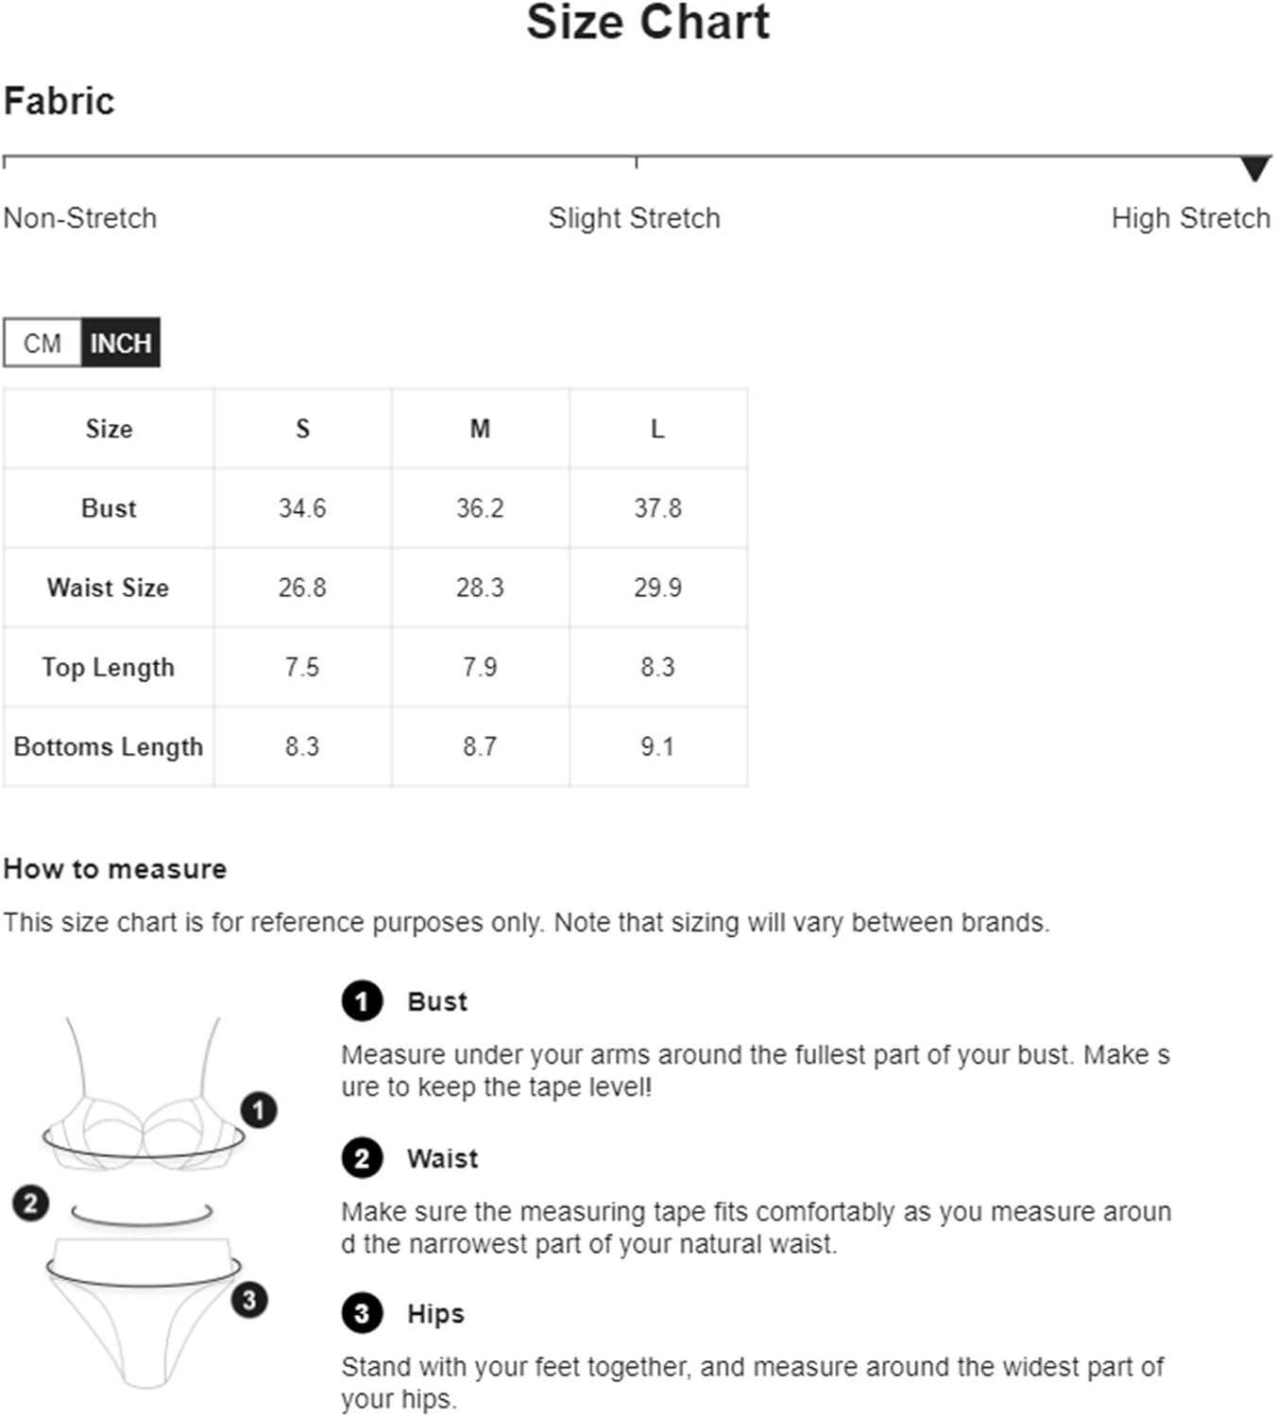Click the Top Length row label
The width and height of the screenshot is (1276, 1417).
pos(109,667)
